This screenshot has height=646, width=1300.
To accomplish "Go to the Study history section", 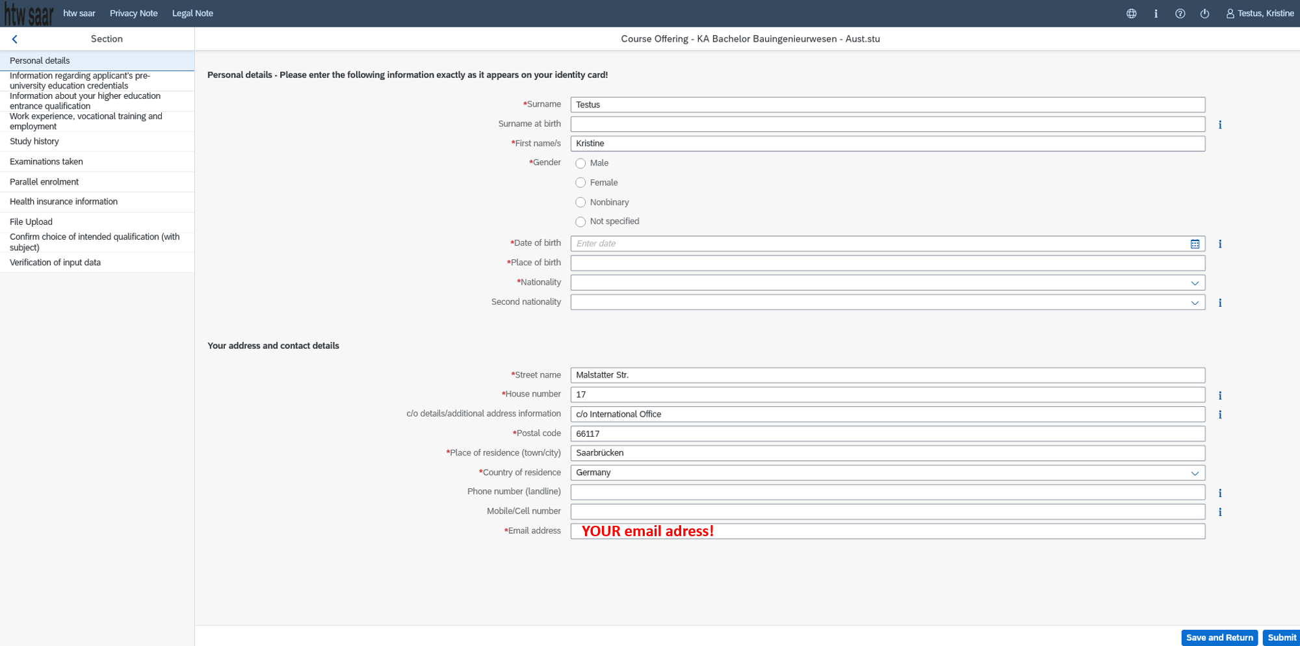I will [x=34, y=142].
